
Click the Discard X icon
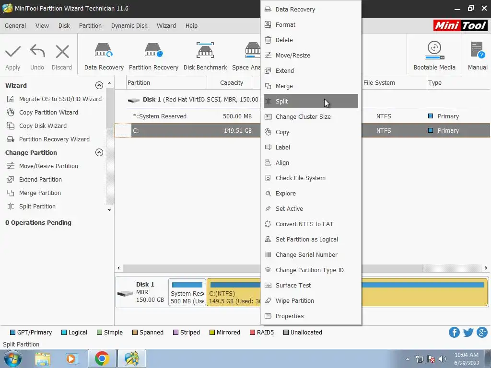pyautogui.click(x=62, y=52)
